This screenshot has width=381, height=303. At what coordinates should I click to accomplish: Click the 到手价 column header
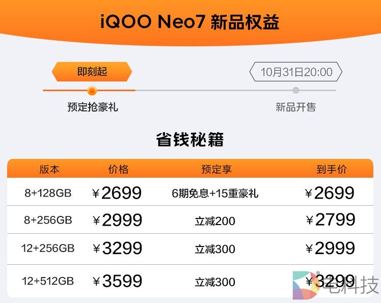(x=331, y=170)
